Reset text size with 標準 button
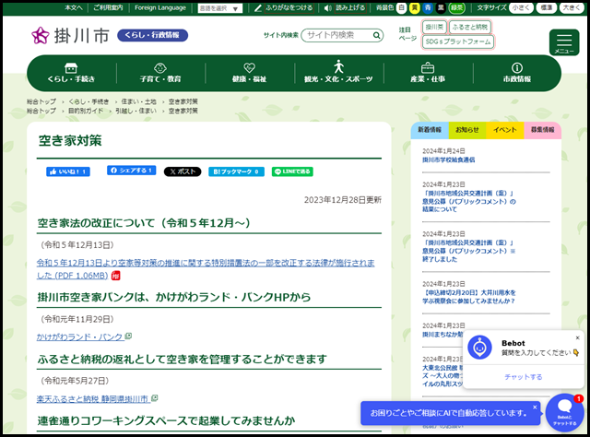590x437 pixels. (547, 7)
